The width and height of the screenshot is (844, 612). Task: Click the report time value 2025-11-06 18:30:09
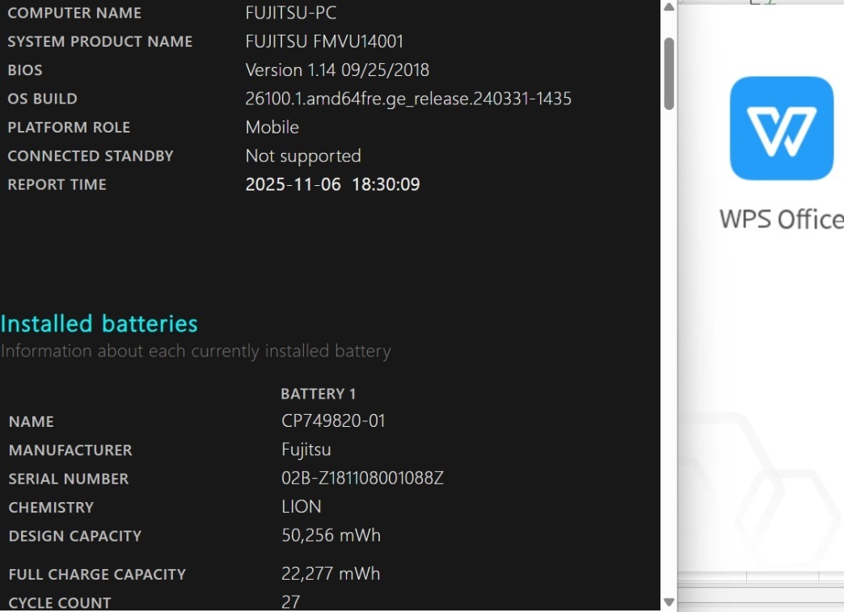tap(332, 184)
